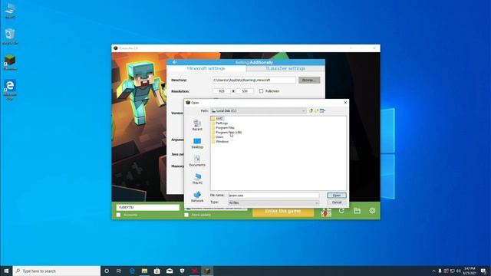Open File Explorer from taskbar
The width and height of the screenshot is (491, 276).
[144, 271]
